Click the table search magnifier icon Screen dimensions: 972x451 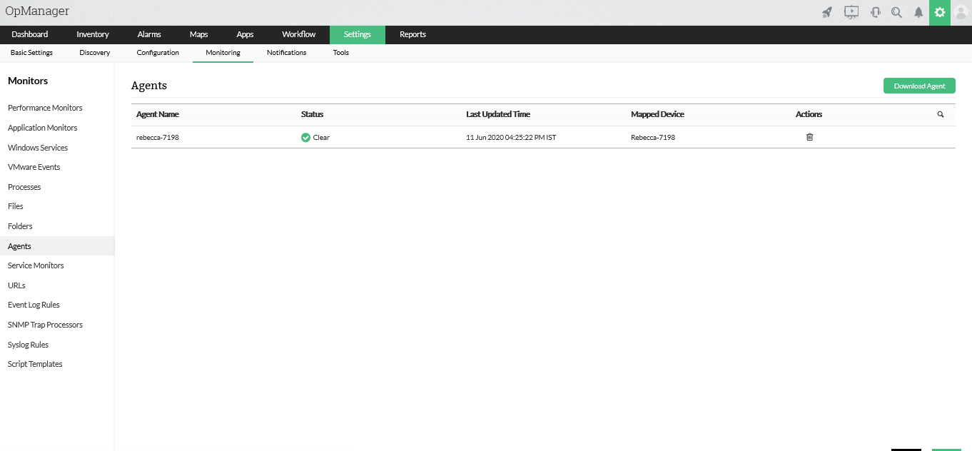pos(941,114)
